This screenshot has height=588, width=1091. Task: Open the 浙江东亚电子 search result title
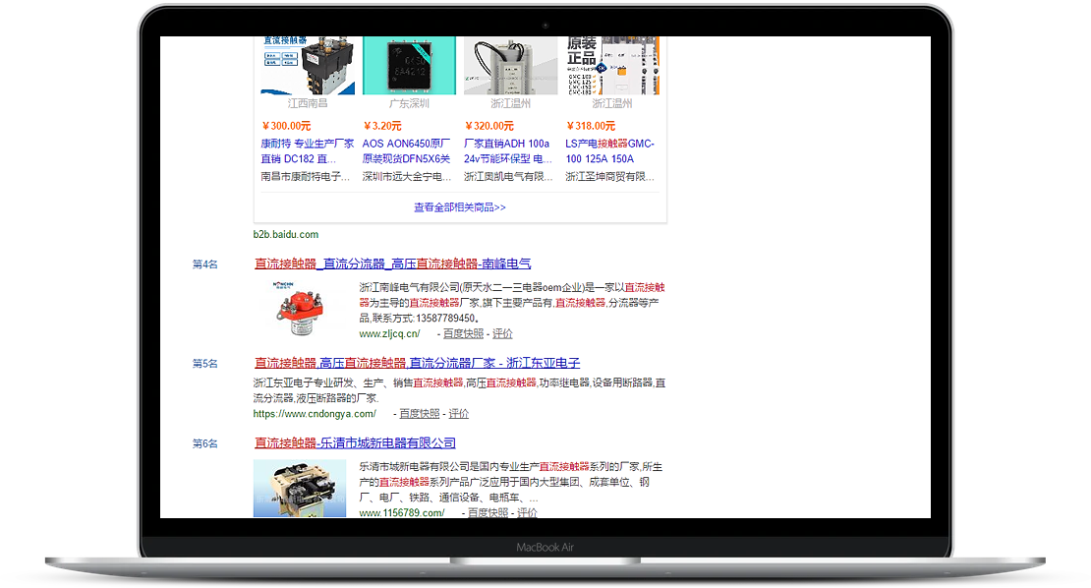pyautogui.click(x=417, y=363)
